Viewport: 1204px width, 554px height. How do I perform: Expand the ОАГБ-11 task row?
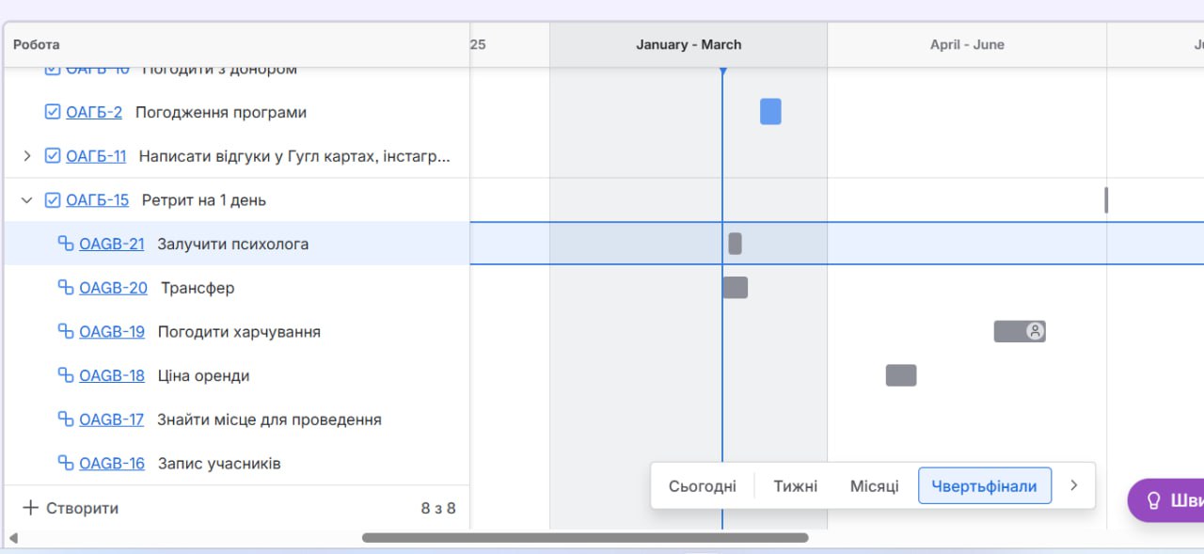click(26, 156)
